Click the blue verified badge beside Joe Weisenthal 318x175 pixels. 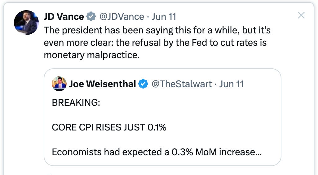[143, 84]
